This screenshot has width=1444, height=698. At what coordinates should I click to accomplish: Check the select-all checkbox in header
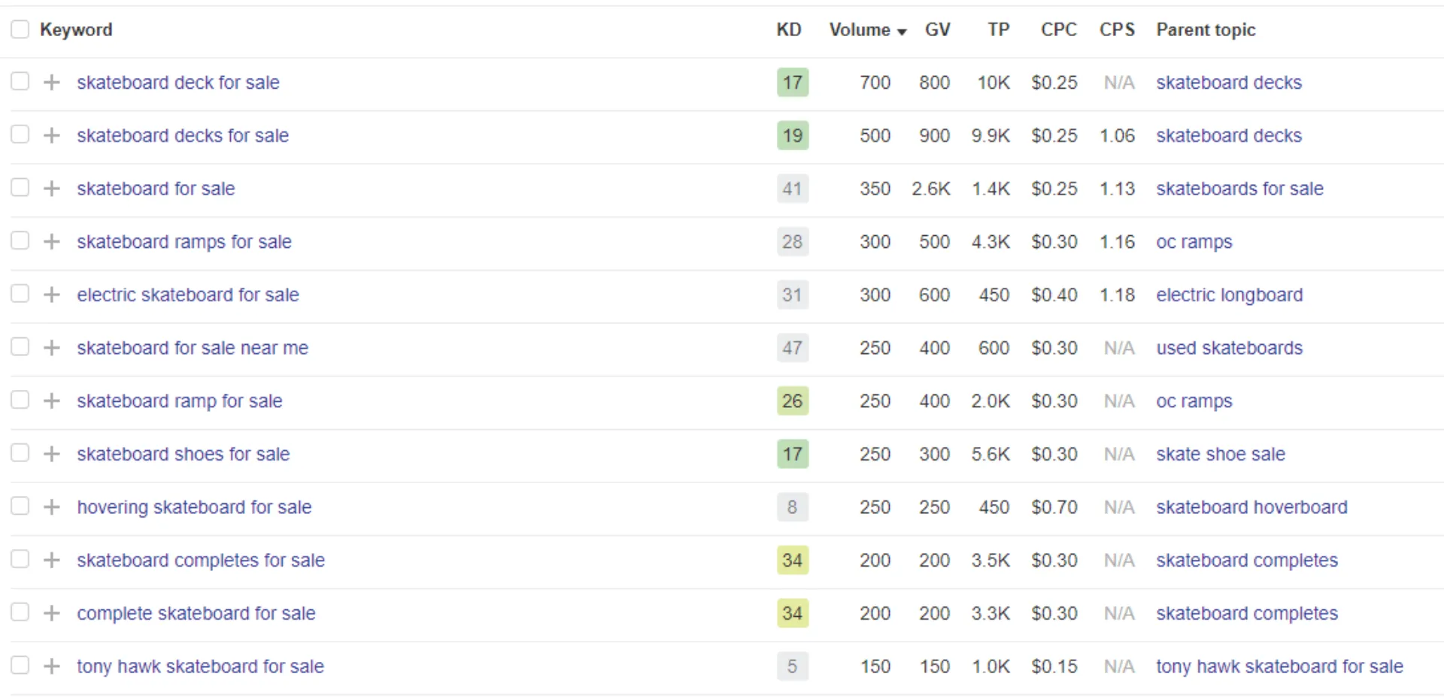pos(20,29)
